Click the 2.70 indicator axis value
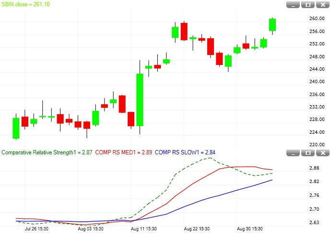Image resolution: width=330 pixels, height=238 pixels. click(x=314, y=209)
